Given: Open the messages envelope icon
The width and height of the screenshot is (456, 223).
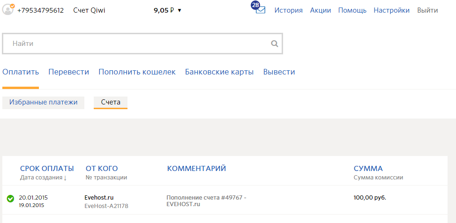Looking at the screenshot, I should click(260, 10).
